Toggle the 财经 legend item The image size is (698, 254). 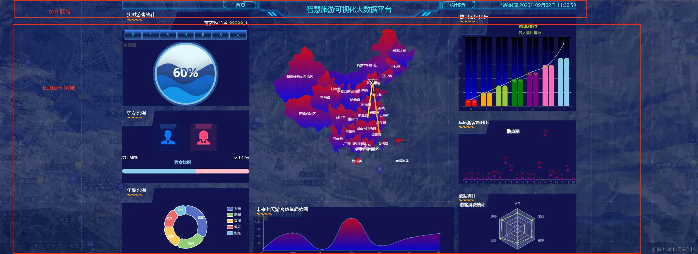pos(234,233)
